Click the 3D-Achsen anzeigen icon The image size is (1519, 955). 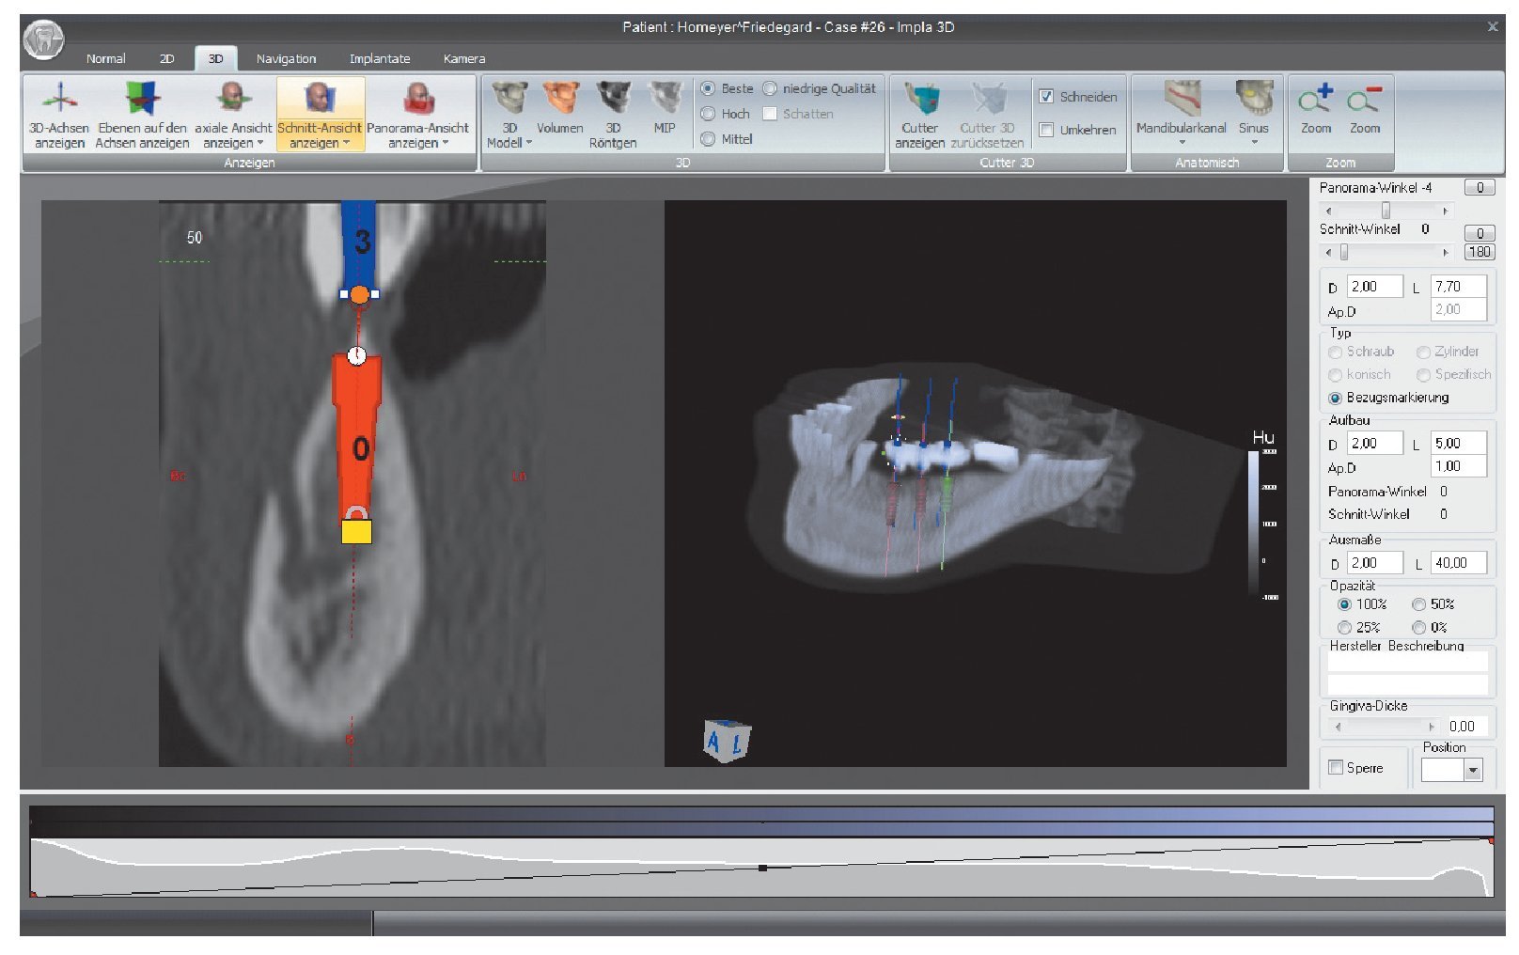coord(59,99)
